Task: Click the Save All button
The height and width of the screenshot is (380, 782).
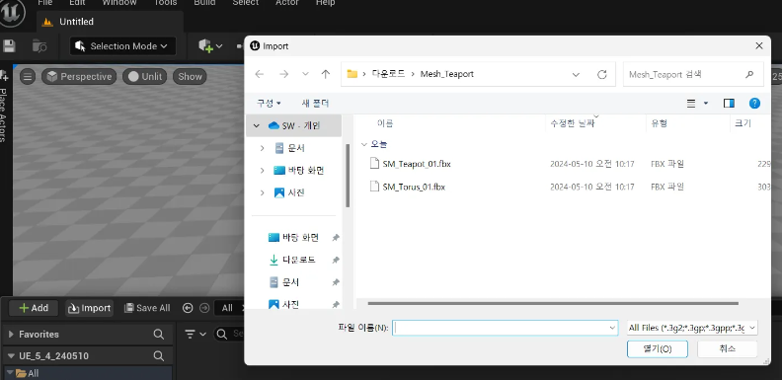Action: coord(147,308)
